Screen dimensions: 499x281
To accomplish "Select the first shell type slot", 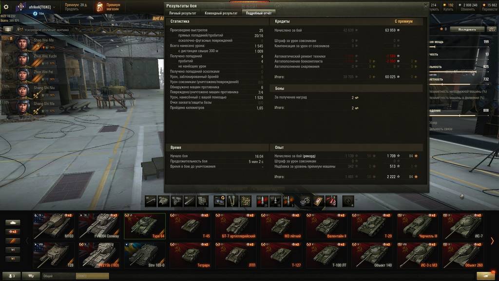I will pos(263,201).
